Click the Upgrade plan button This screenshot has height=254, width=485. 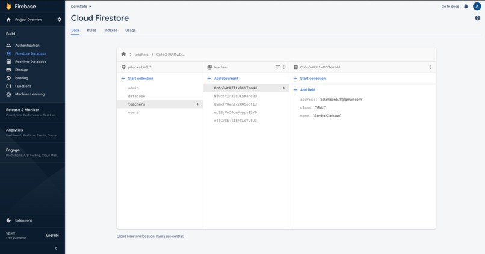52,235
